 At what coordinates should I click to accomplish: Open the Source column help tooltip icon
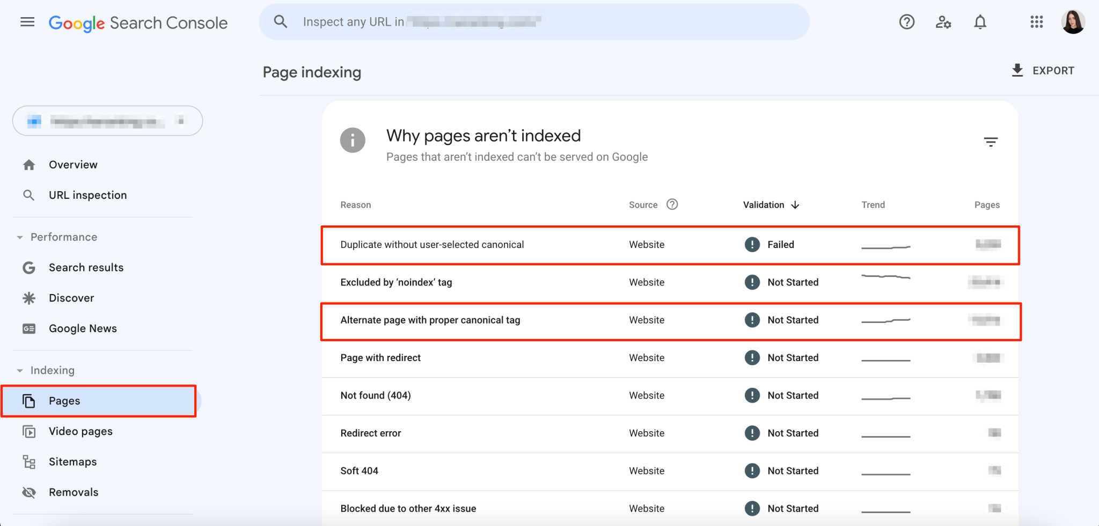(672, 204)
